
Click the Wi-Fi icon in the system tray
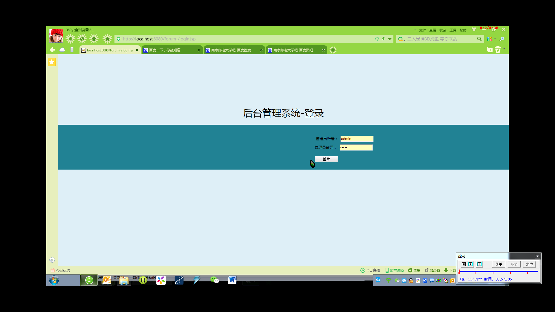388,280
